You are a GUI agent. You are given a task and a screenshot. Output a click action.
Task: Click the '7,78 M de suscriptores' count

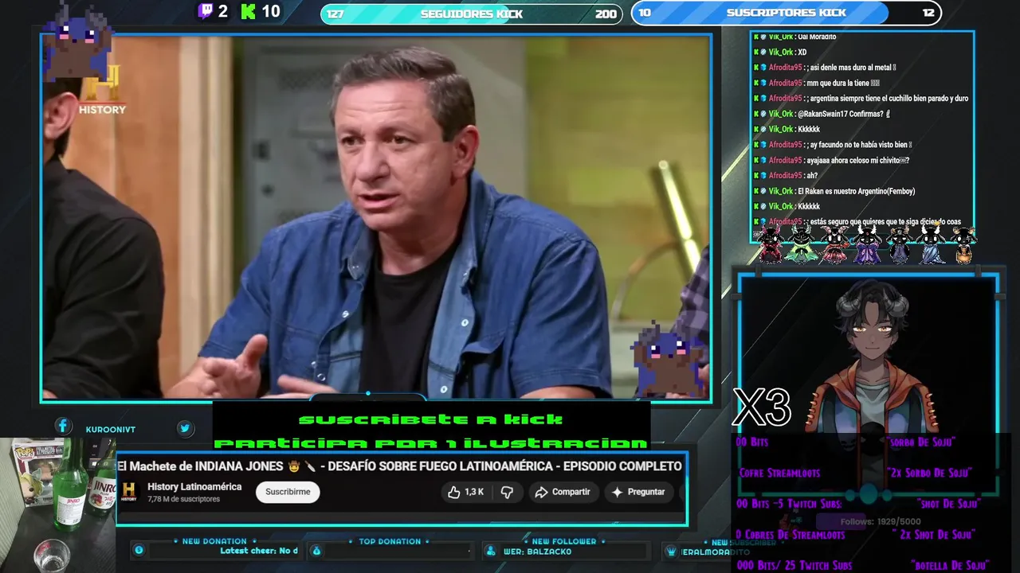(183, 499)
